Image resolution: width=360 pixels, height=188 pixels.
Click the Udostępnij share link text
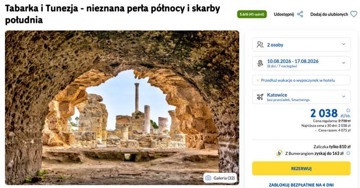[283, 14]
